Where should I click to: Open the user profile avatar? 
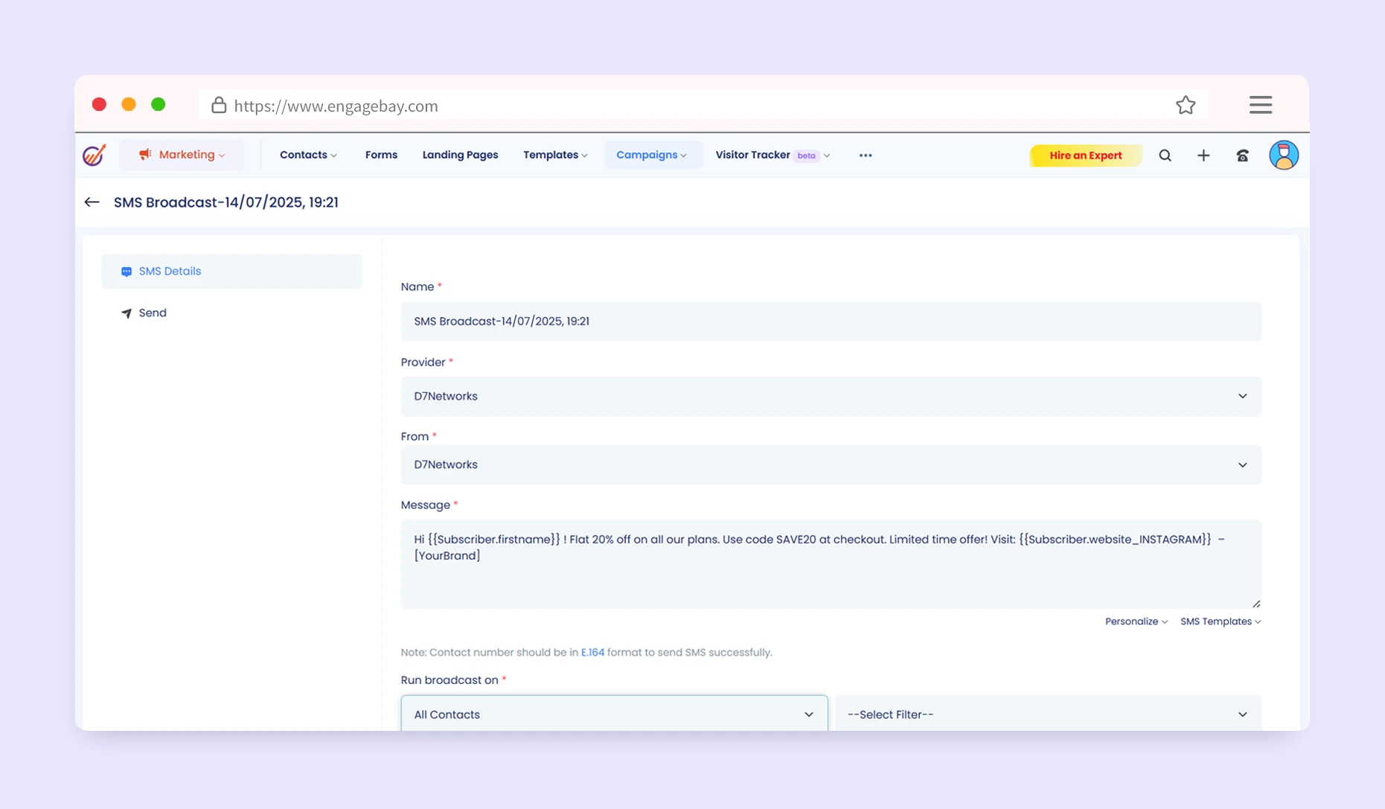click(x=1283, y=156)
